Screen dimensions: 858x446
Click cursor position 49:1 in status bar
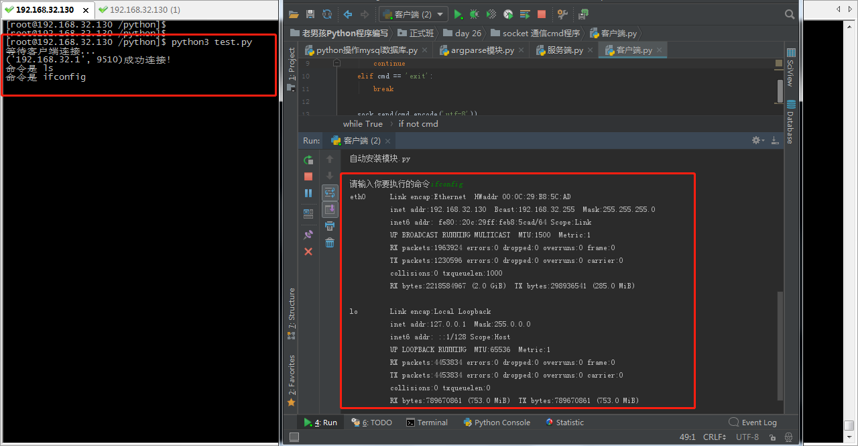coord(688,437)
